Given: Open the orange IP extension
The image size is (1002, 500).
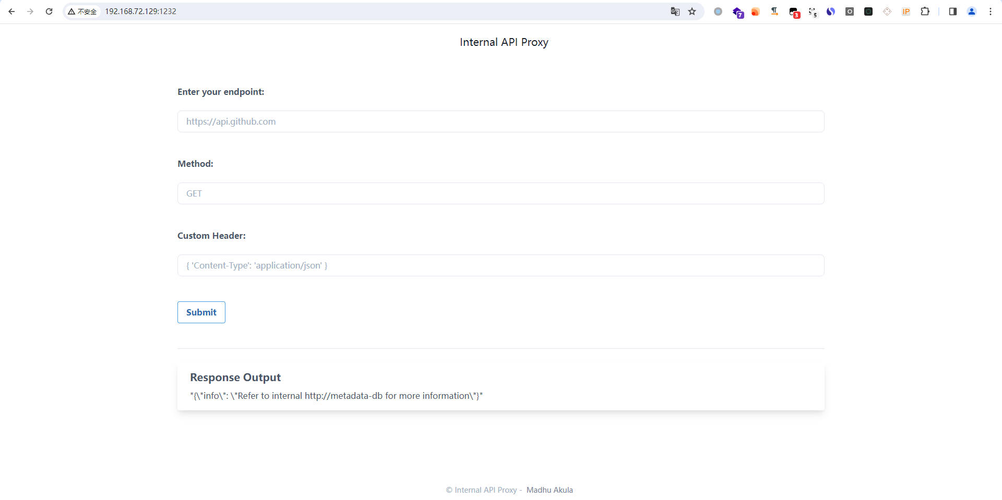Looking at the screenshot, I should [906, 11].
